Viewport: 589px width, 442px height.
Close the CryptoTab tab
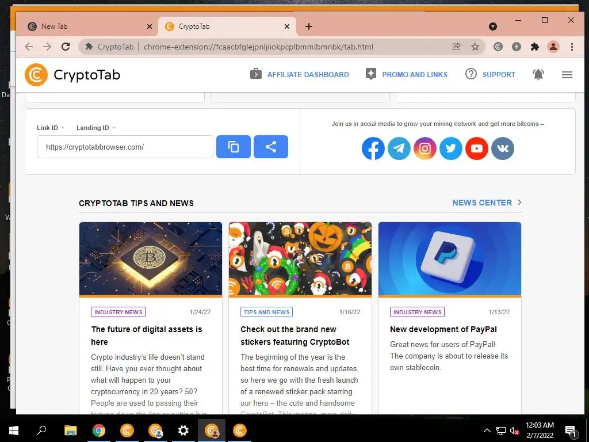287,26
